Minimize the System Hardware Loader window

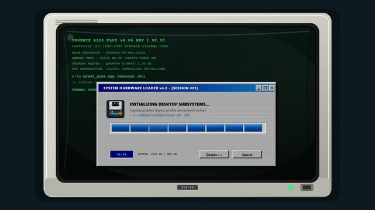pos(259,88)
